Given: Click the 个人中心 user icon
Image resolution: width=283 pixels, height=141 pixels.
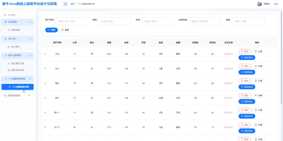Looking at the screenshot, I should tap(5, 15).
